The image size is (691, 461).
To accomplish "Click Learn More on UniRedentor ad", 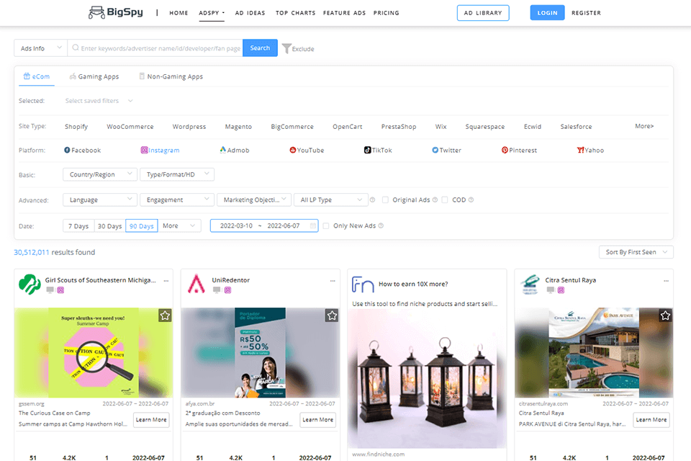I will (317, 419).
